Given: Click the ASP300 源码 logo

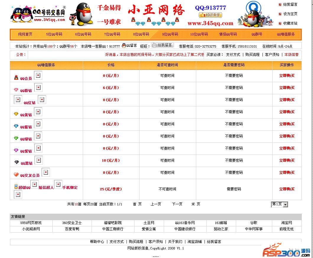Looking at the screenshot, I should point(286,250).
